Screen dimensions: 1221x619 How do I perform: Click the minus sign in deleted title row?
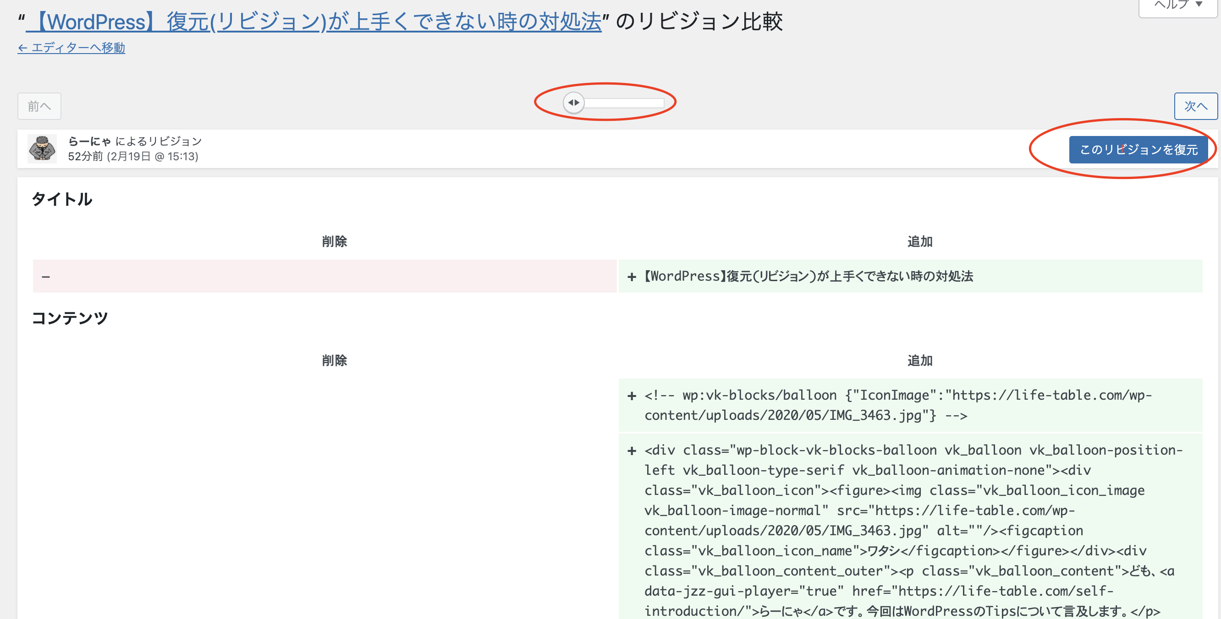46,277
